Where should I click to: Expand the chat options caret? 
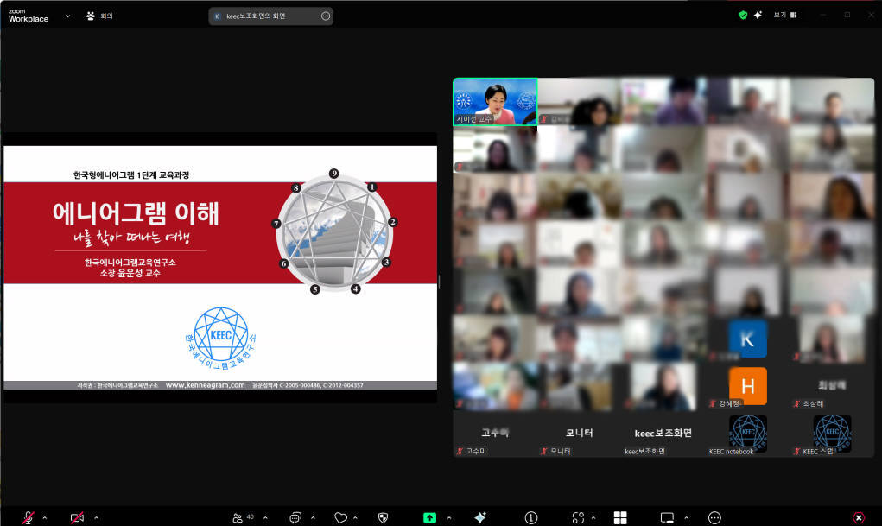pyautogui.click(x=313, y=517)
